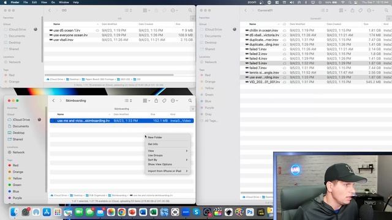Screen dimensions: 392x220
Task: Open FaceTime from the Dock
Action: pyautogui.click(x=79, y=212)
